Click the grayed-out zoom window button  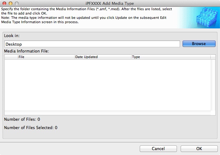click(x=17, y=3)
